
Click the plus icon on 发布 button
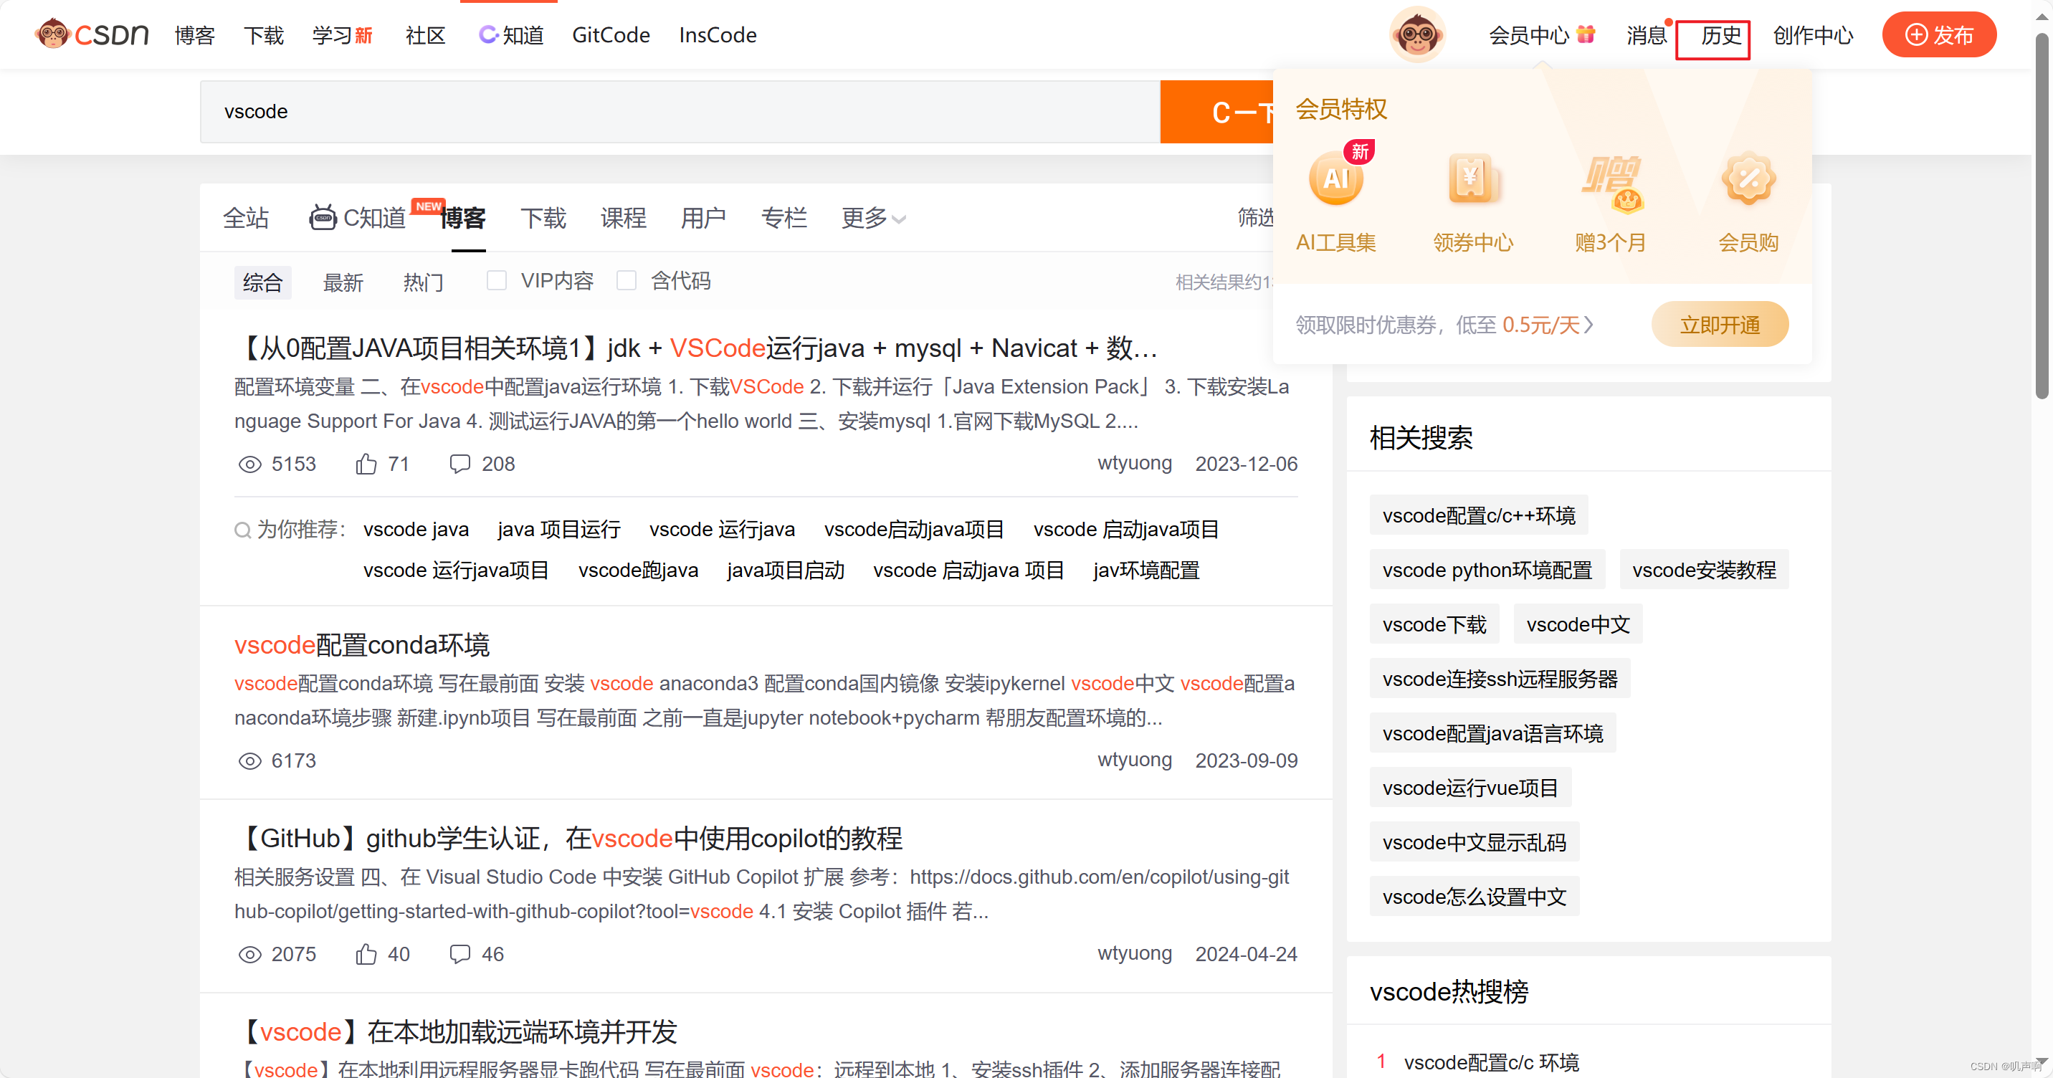point(1915,35)
